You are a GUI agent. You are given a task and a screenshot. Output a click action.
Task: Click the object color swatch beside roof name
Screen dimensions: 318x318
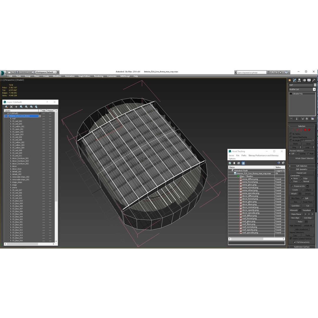pyautogui.click(x=315, y=85)
